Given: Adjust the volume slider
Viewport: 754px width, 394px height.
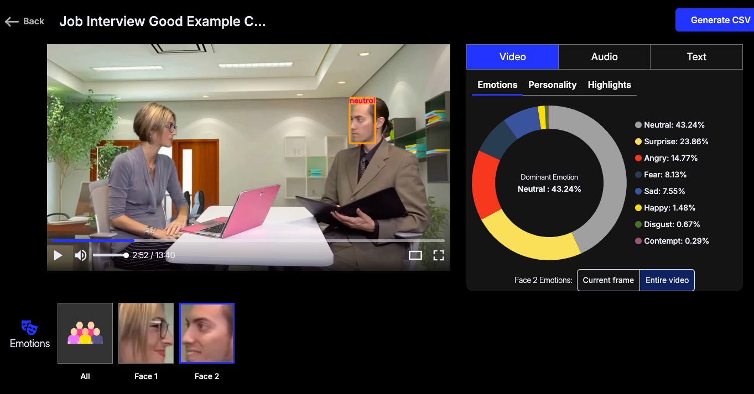Looking at the screenshot, I should pyautogui.click(x=111, y=255).
